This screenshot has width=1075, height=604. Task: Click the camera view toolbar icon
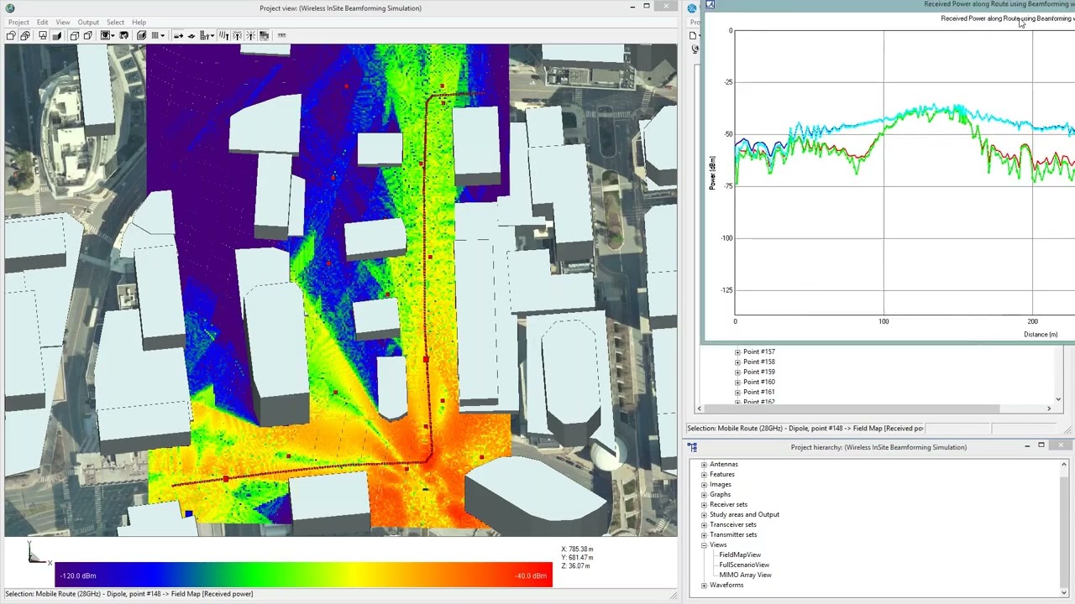point(105,35)
